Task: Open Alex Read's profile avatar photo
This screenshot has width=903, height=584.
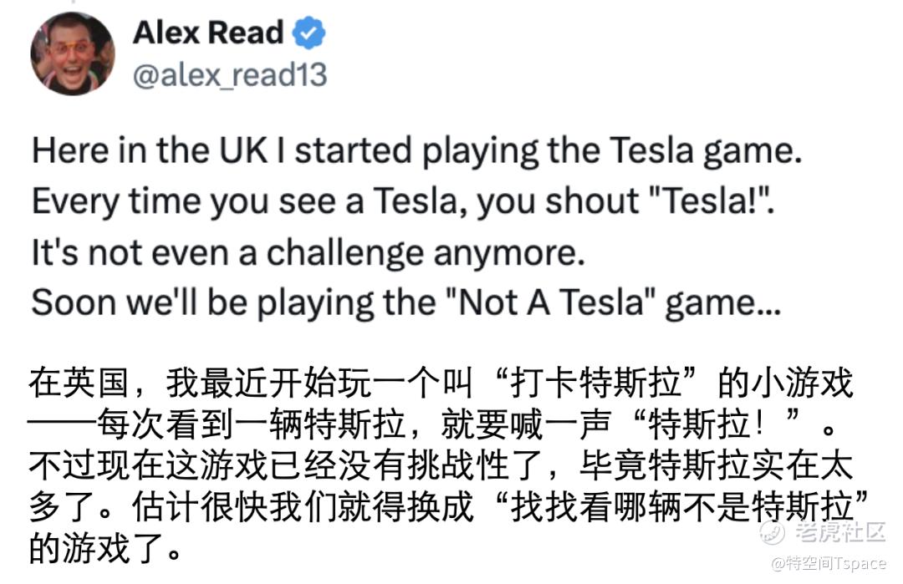Action: [72, 53]
